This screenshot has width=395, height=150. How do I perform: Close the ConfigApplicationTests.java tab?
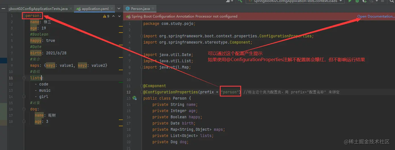[71, 9]
